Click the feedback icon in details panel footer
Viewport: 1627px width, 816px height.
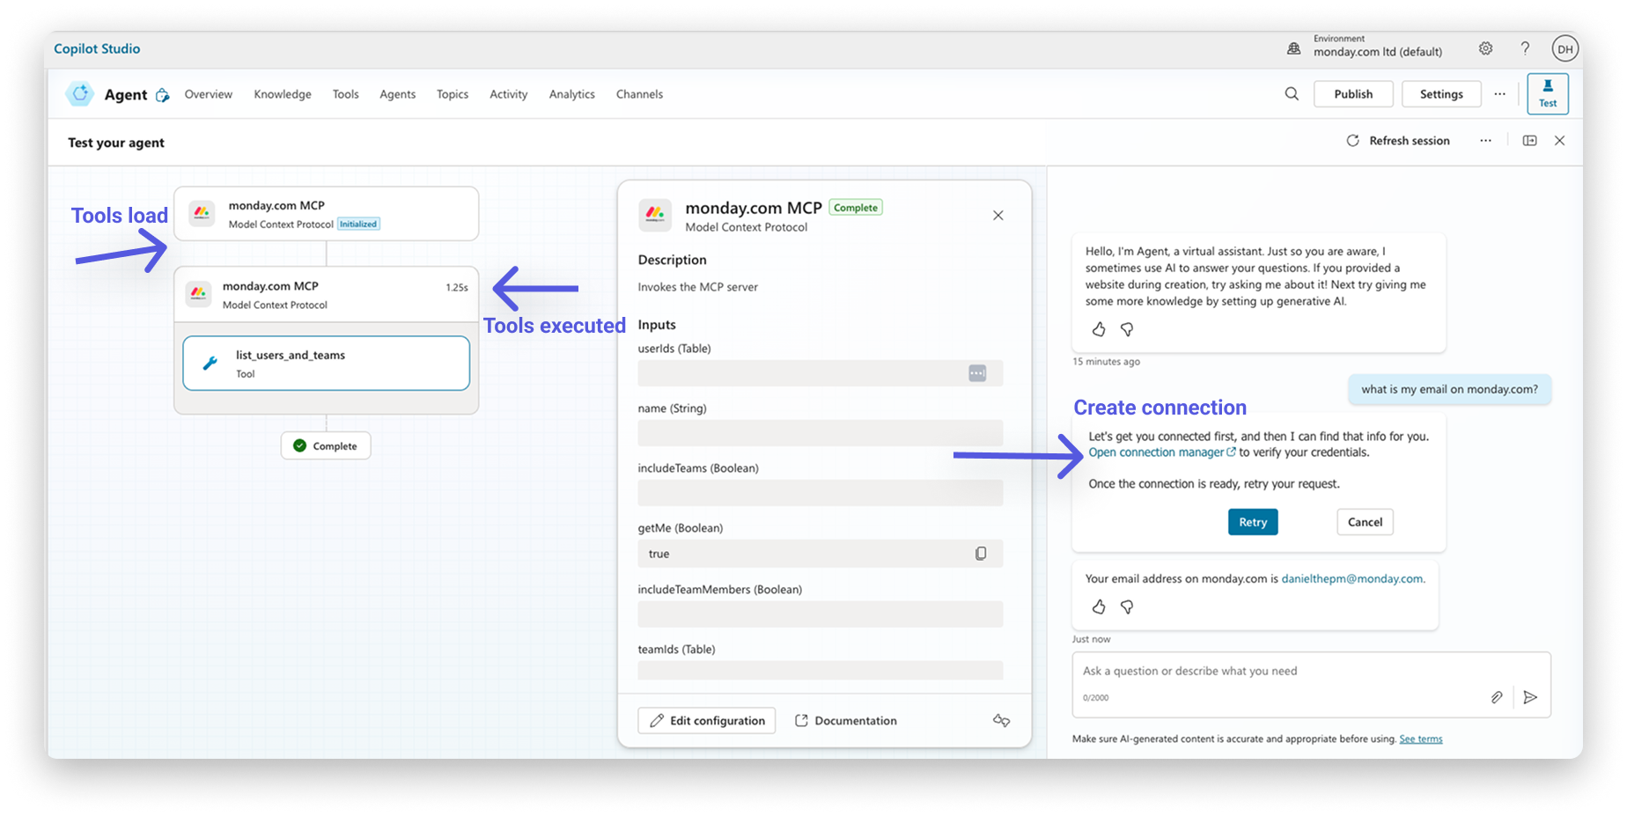pyautogui.click(x=1001, y=720)
